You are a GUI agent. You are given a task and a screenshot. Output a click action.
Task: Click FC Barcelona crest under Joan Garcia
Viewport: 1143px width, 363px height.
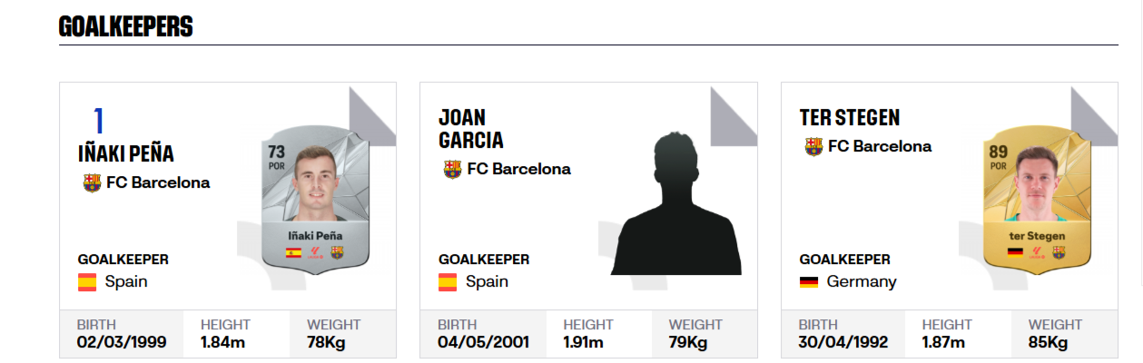coord(452,169)
